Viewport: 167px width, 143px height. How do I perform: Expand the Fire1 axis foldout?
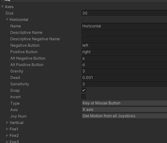click(7, 129)
